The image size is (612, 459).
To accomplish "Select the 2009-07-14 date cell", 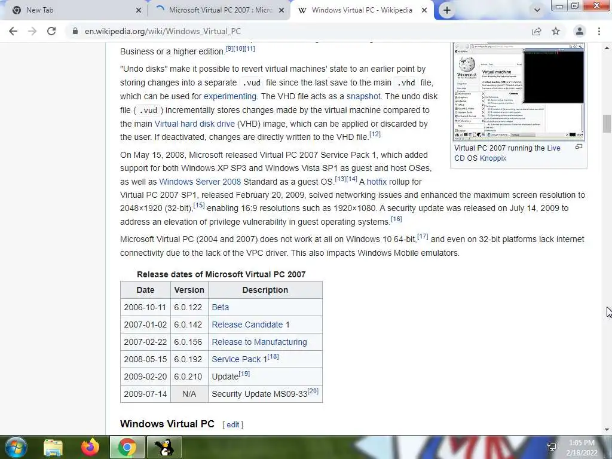I will point(145,394).
